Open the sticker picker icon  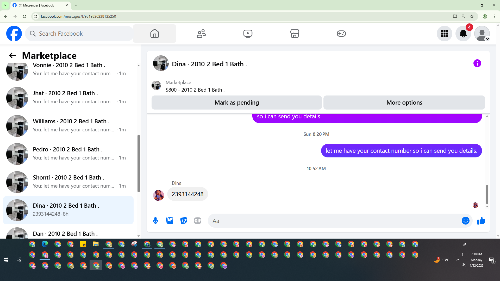184,221
